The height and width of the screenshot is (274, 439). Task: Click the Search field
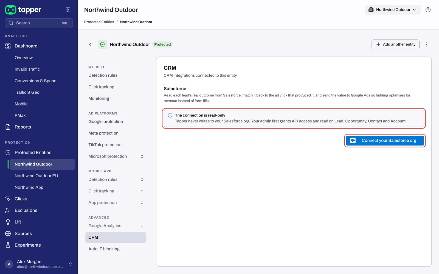tap(39, 23)
